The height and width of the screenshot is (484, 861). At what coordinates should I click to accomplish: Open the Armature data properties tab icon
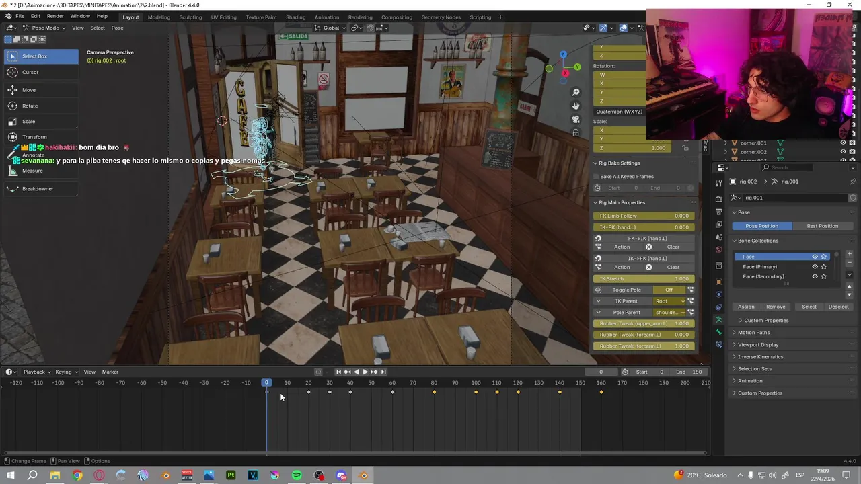pos(718,320)
